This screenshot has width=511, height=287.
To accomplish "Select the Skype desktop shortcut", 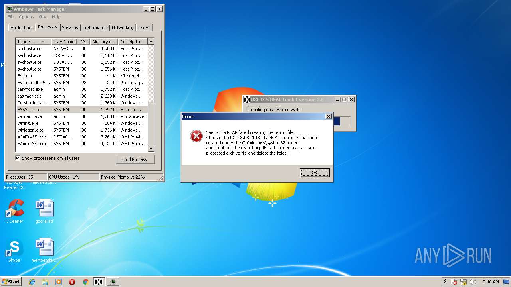I will [14, 251].
